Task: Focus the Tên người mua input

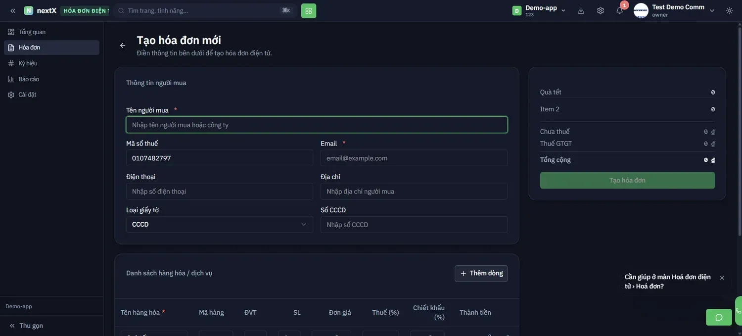Action: pyautogui.click(x=317, y=125)
